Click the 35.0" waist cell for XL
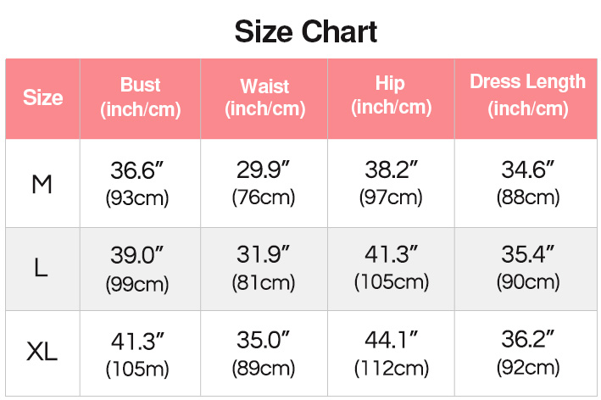 264,353
